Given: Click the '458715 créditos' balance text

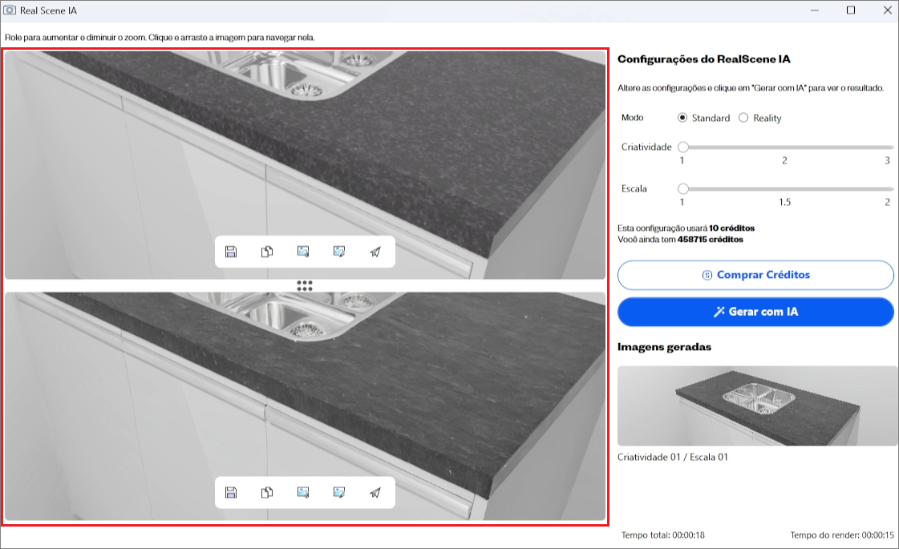Looking at the screenshot, I should pos(711,240).
